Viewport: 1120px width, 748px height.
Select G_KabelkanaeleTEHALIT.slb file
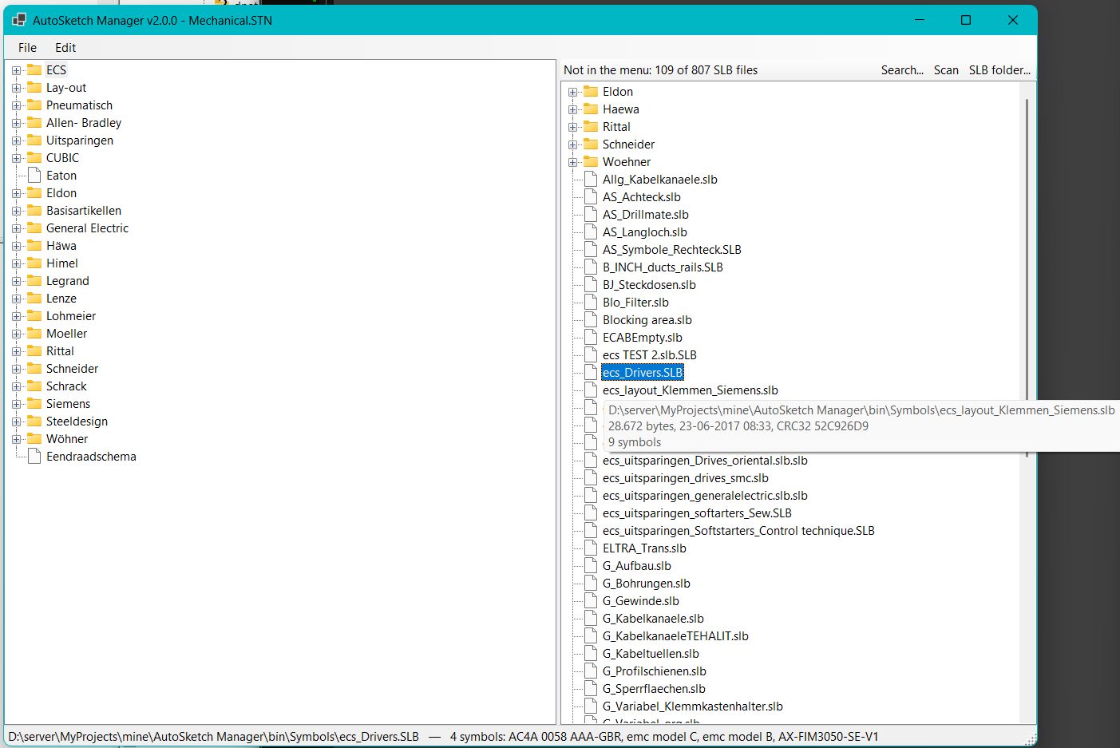pyautogui.click(x=675, y=635)
